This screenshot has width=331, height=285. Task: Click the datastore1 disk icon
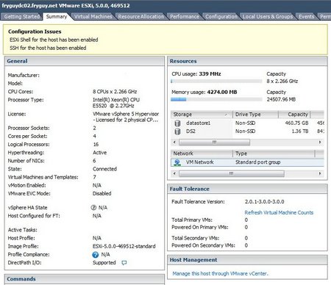[x=177, y=123]
